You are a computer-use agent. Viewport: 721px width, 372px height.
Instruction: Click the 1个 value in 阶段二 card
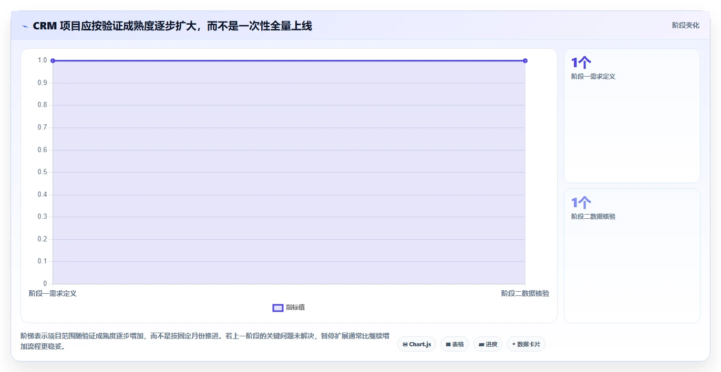pyautogui.click(x=581, y=203)
